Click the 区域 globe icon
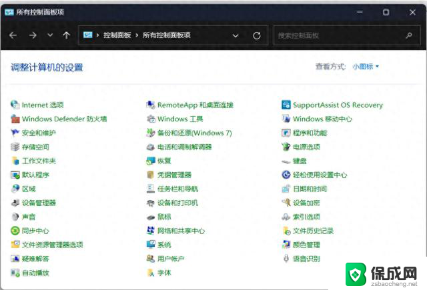Viewport: 427px width, 290px height. click(15, 189)
